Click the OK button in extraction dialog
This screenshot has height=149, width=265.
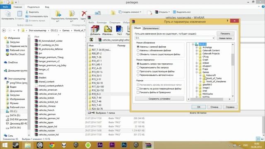199,107
